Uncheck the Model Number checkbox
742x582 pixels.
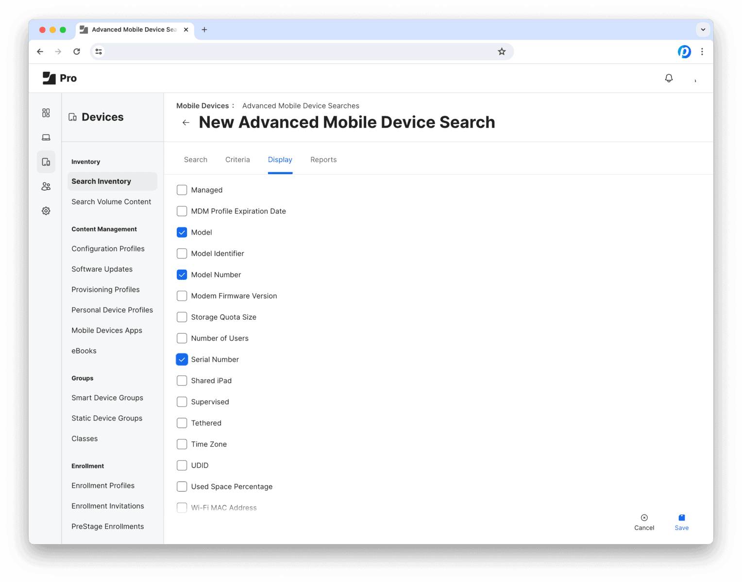(182, 275)
